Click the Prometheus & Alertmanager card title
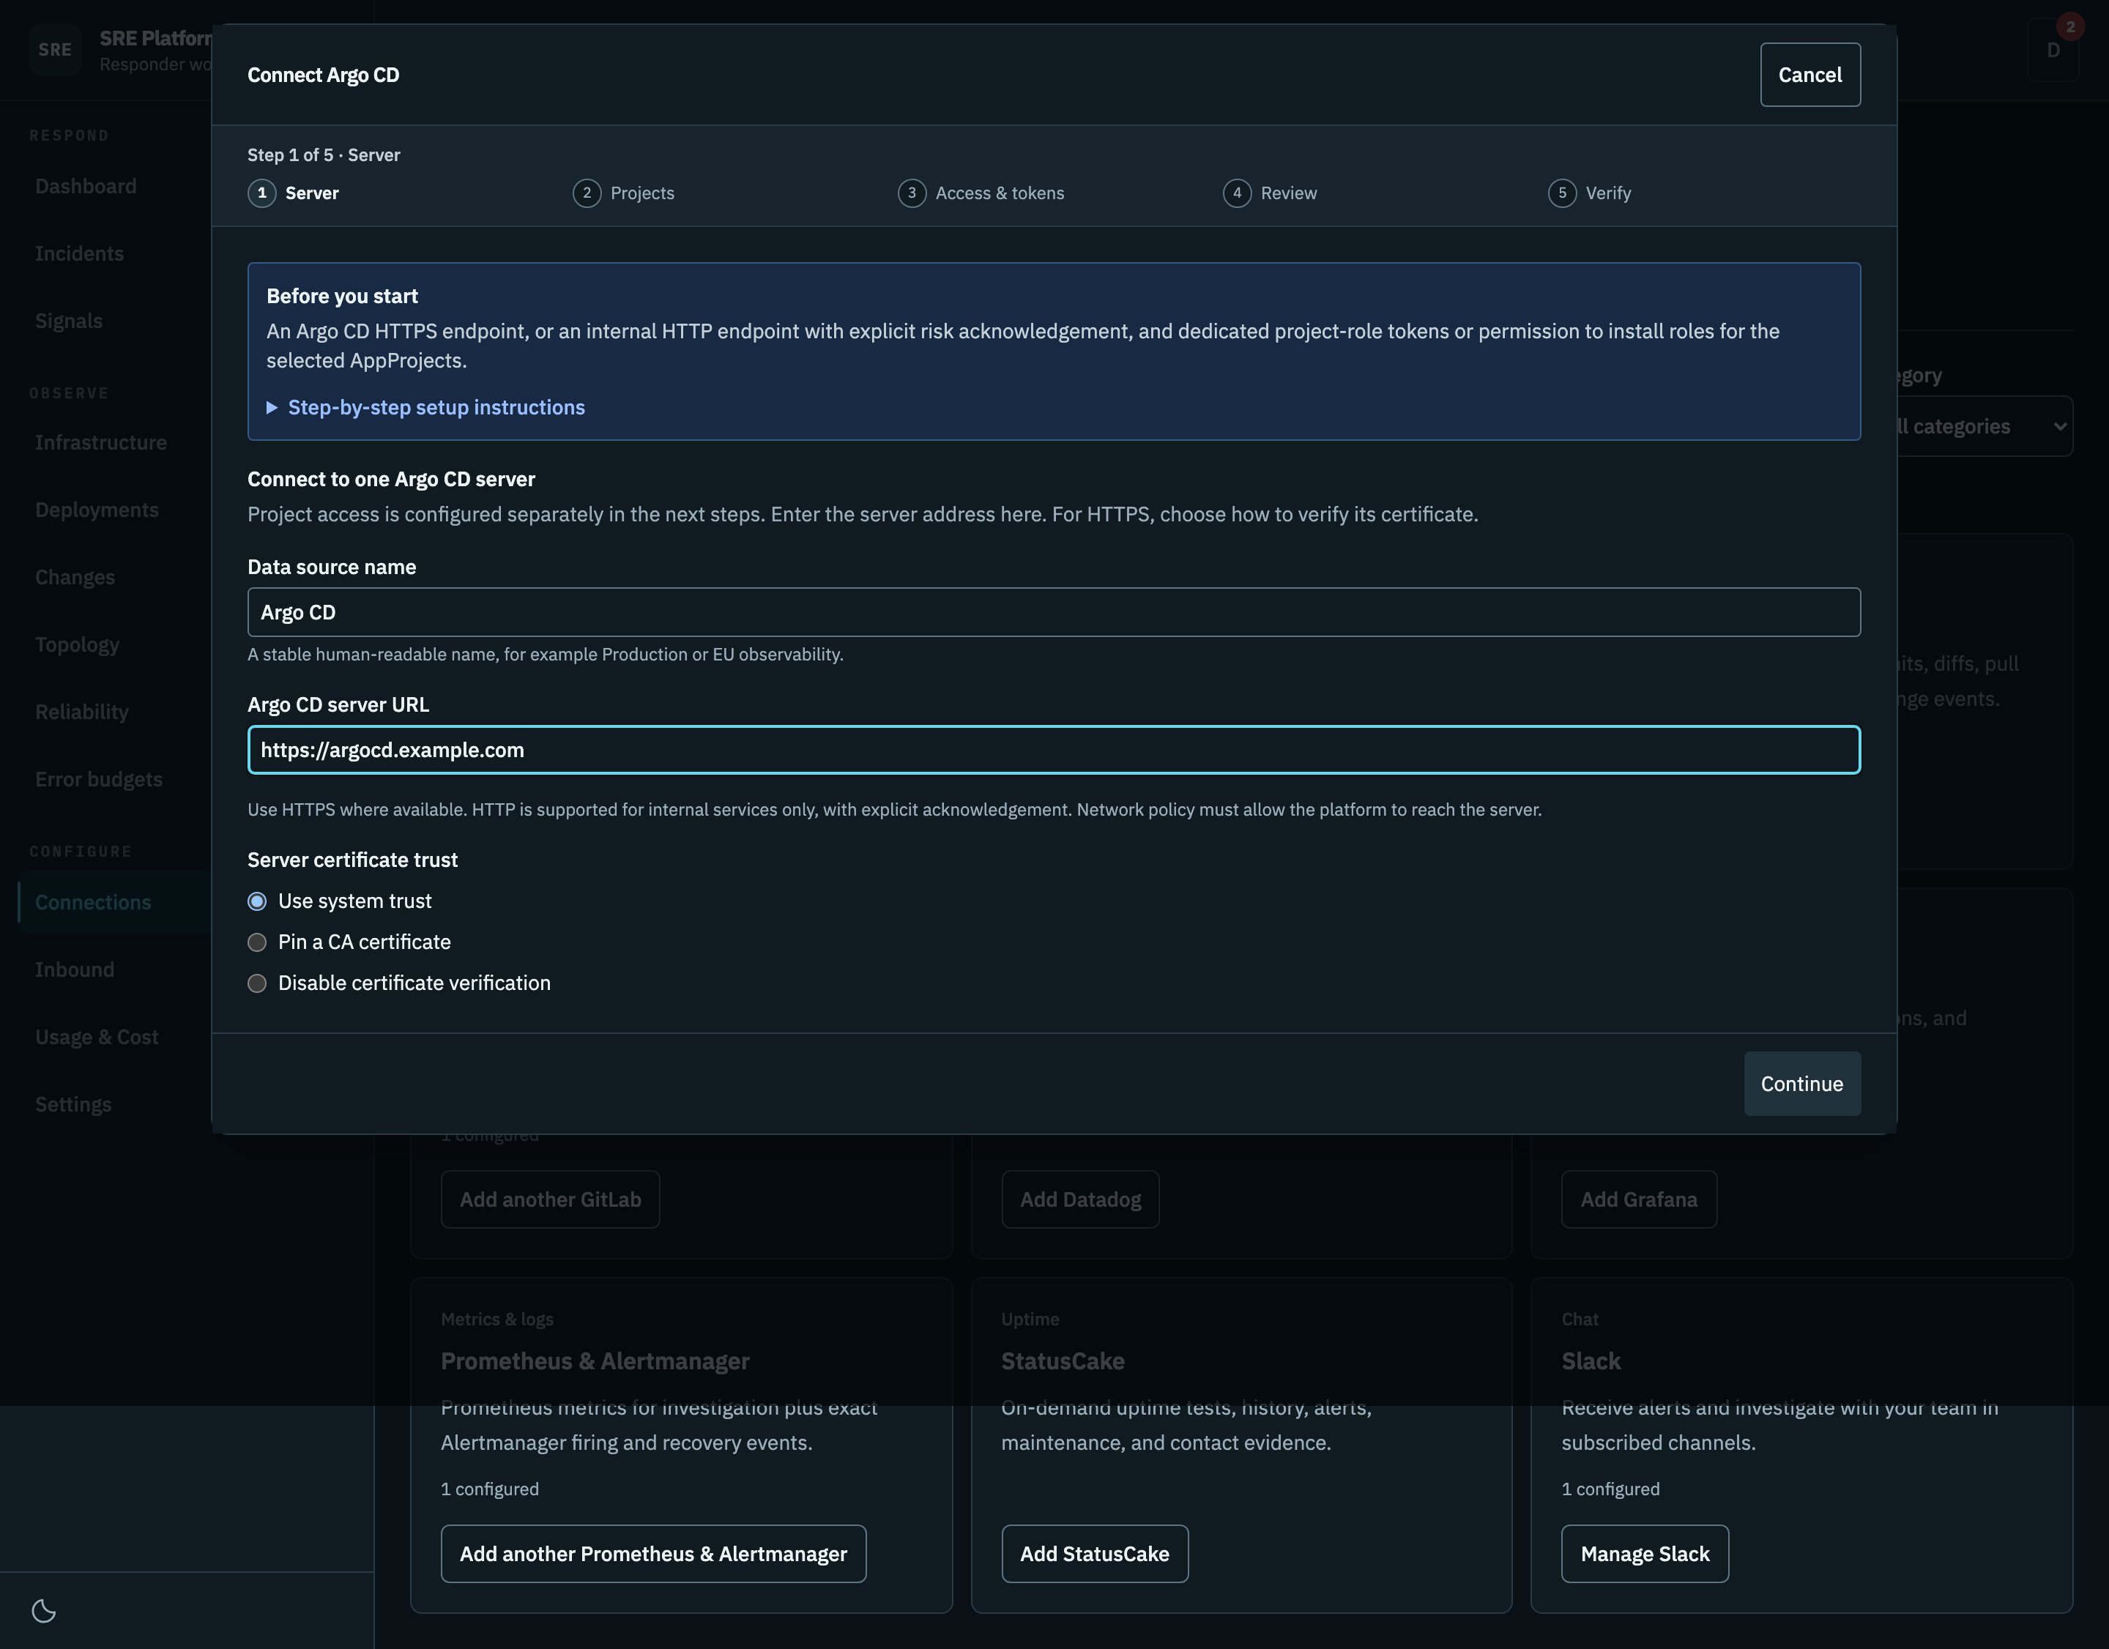 point(595,1361)
